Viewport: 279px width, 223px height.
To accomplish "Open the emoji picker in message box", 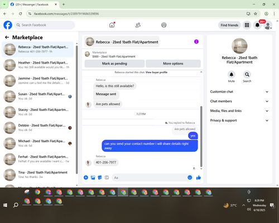I will (x=190, y=177).
